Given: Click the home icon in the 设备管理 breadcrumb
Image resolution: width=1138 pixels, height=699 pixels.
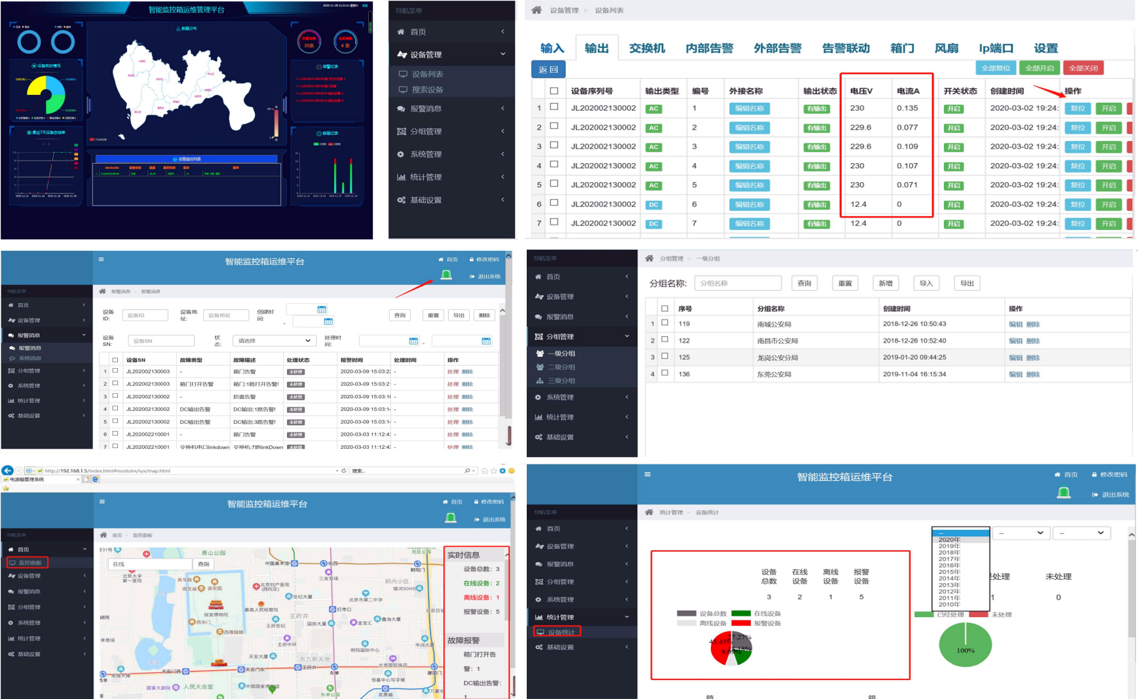Looking at the screenshot, I should click(537, 10).
